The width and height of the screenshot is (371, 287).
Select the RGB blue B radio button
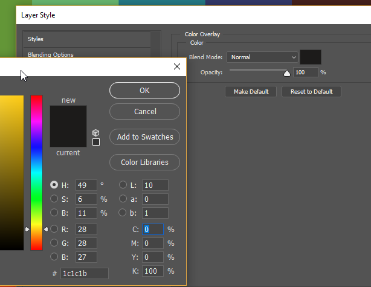point(54,257)
